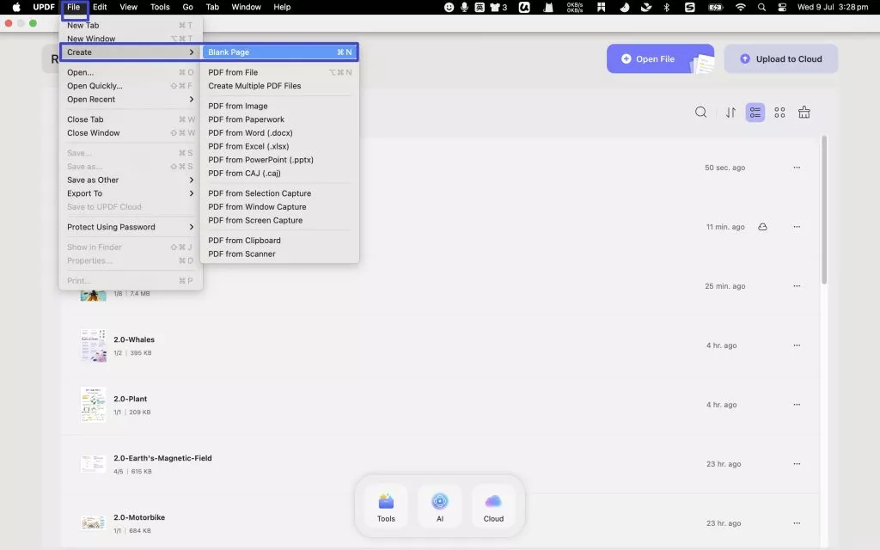This screenshot has height=550, width=880.
Task: Click the Bluetooth icon in menu bar
Action: coord(667,7)
